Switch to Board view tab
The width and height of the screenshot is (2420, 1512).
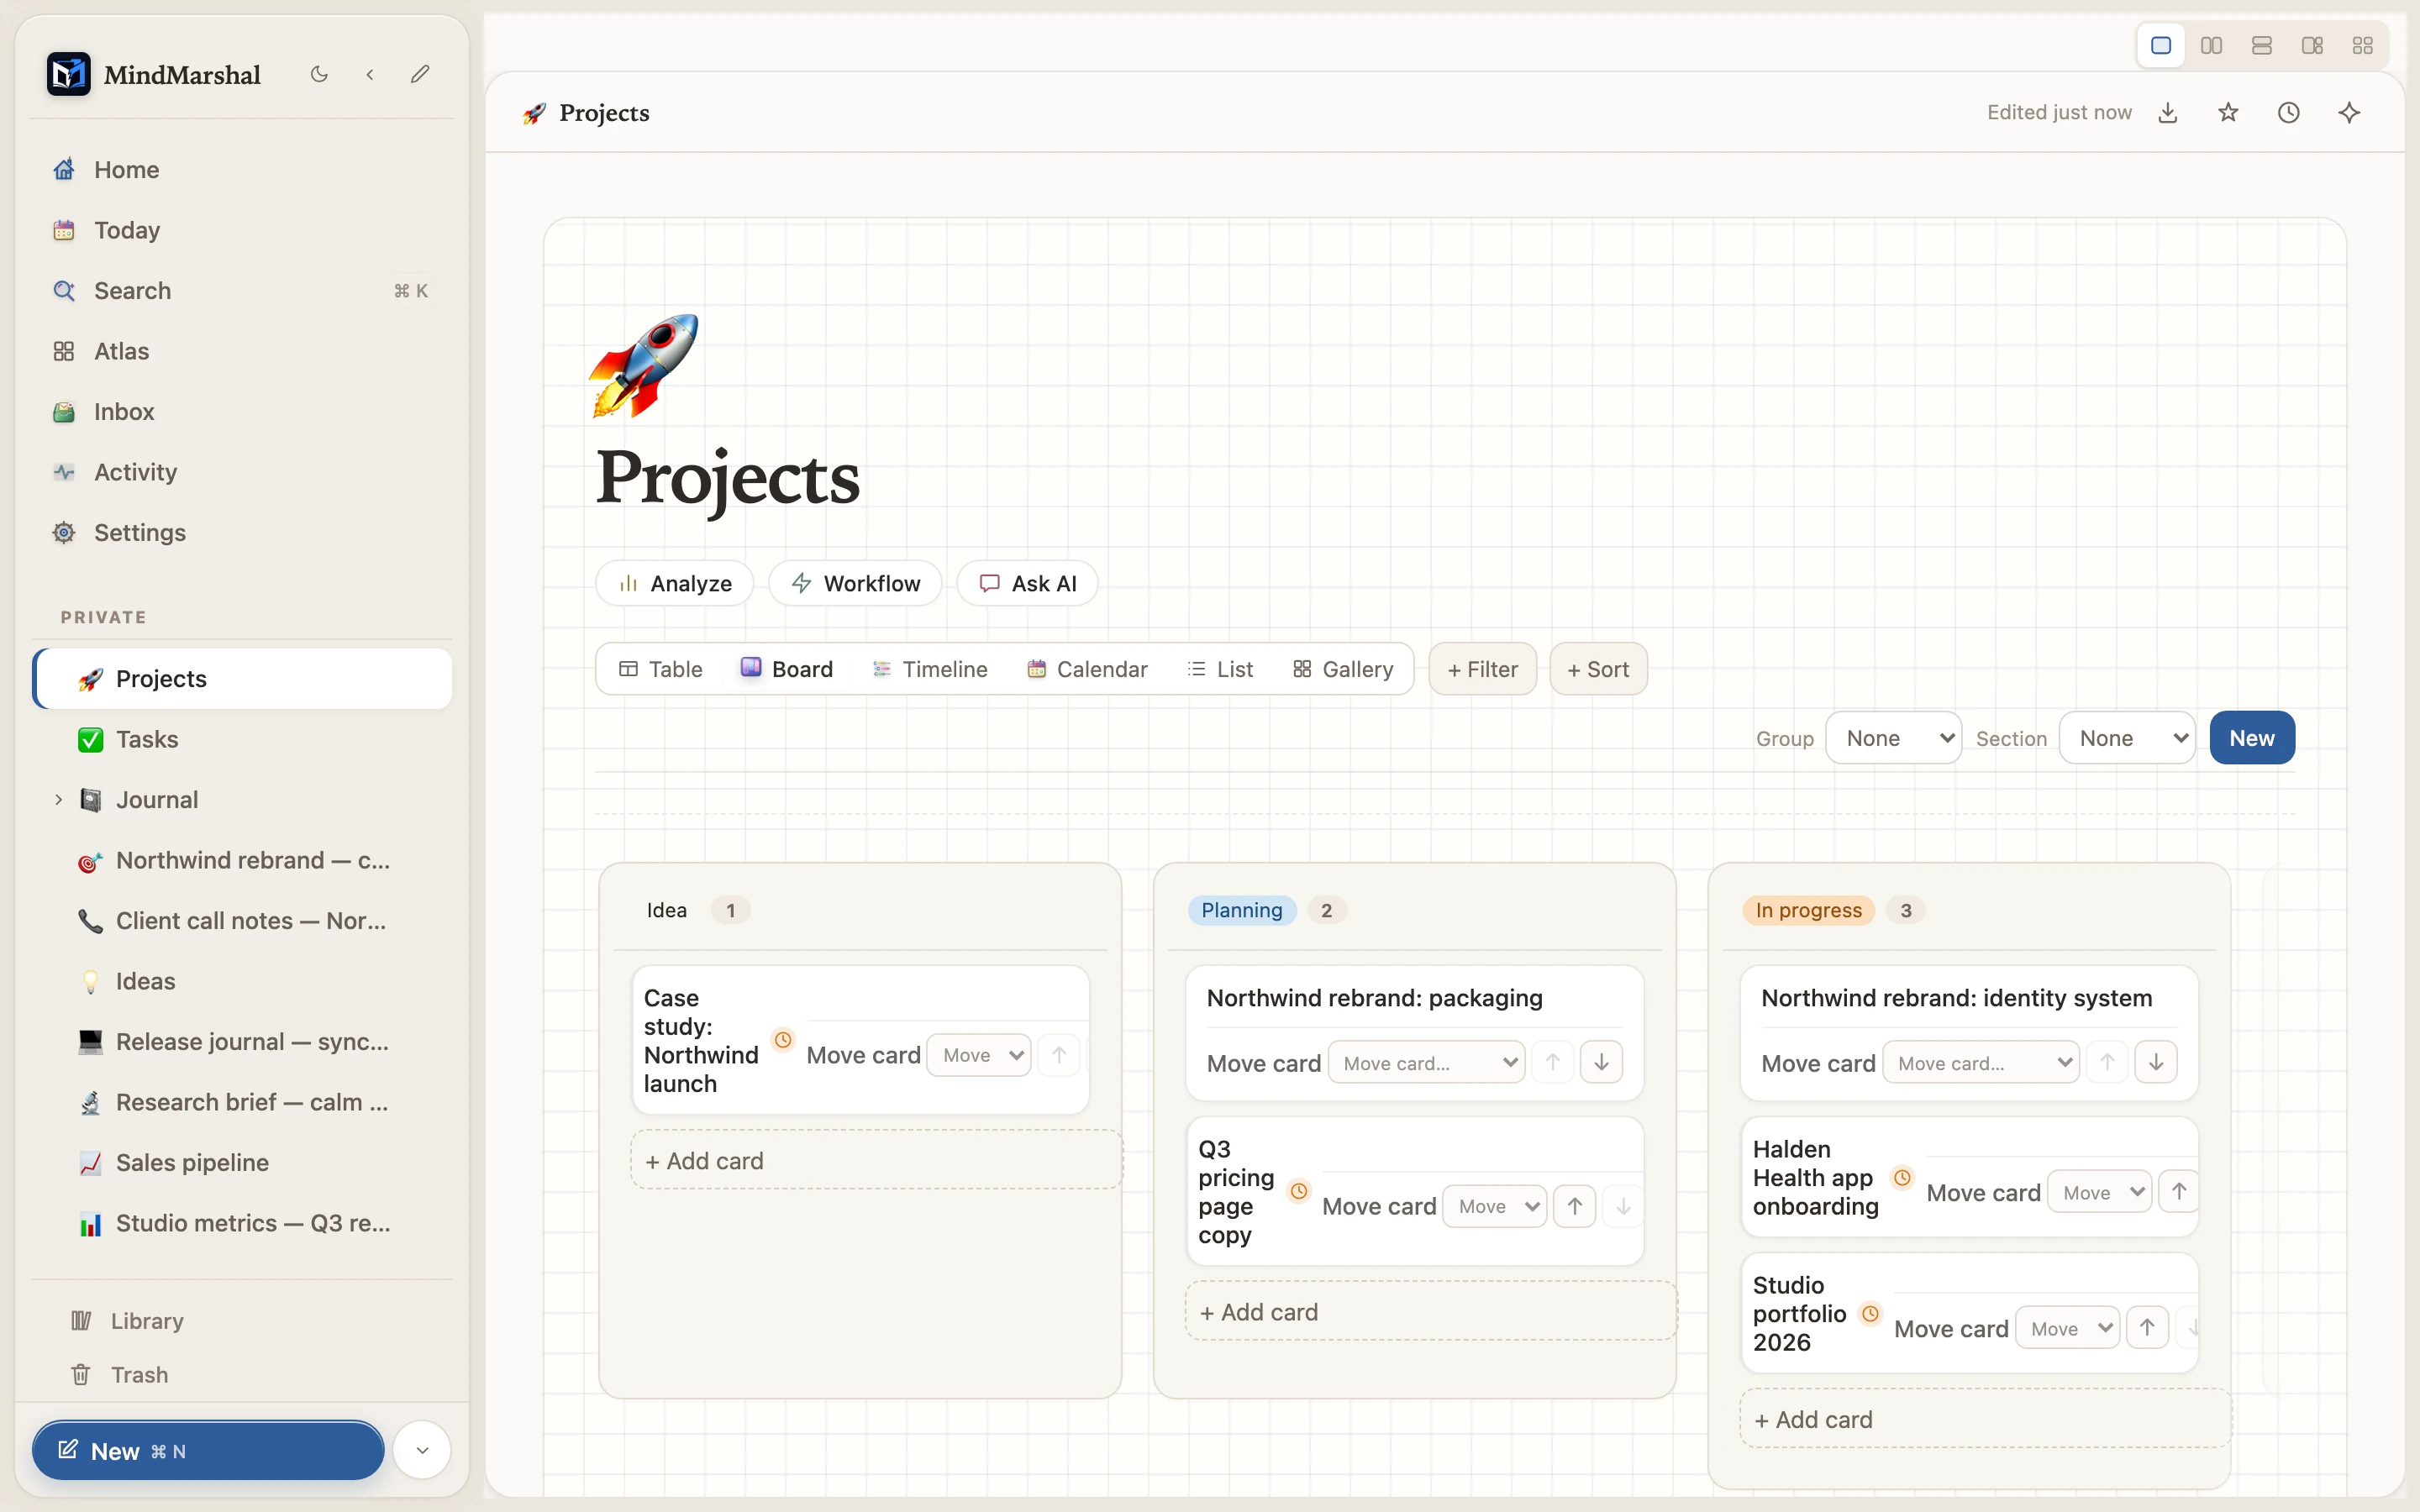tap(786, 670)
